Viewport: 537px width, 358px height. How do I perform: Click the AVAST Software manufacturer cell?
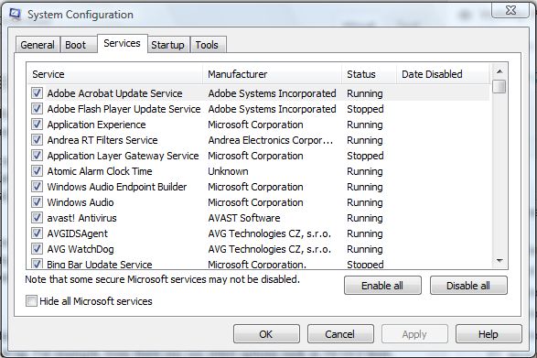tap(244, 218)
